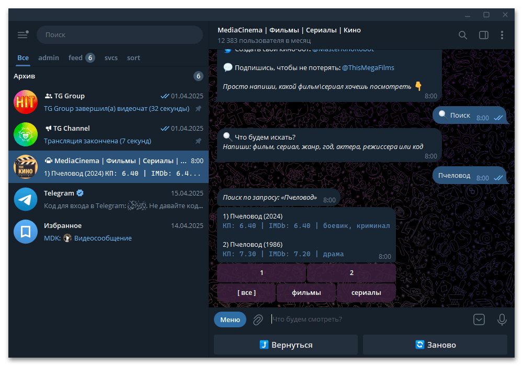The height and width of the screenshot is (366, 523).
Task: Click the pin icon on TG Channel row
Action: coord(198,141)
